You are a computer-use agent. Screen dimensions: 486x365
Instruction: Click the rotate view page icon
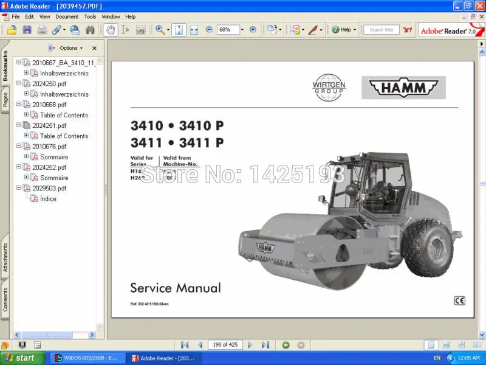click(272, 30)
